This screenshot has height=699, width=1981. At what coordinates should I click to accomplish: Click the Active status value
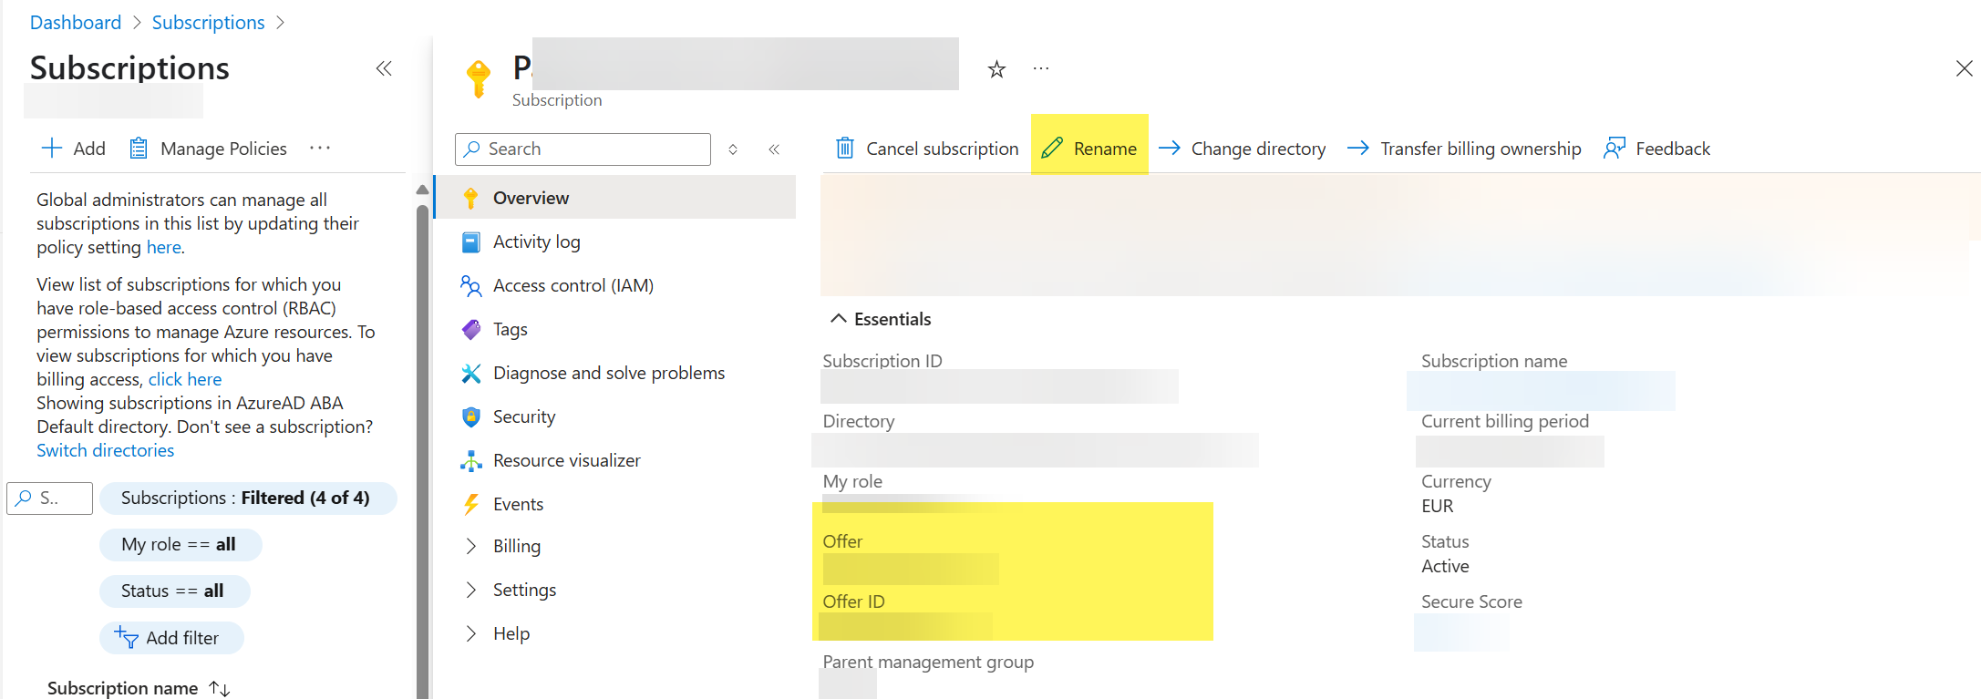pos(1445,566)
